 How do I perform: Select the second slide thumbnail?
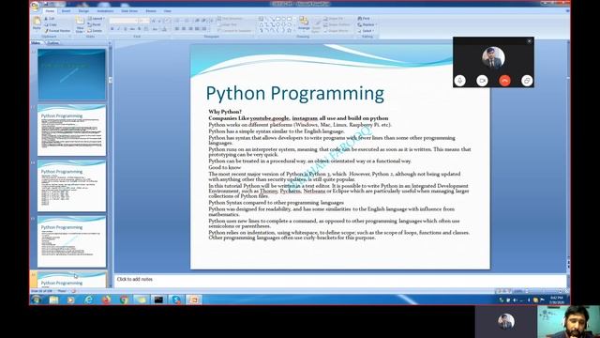point(71,131)
